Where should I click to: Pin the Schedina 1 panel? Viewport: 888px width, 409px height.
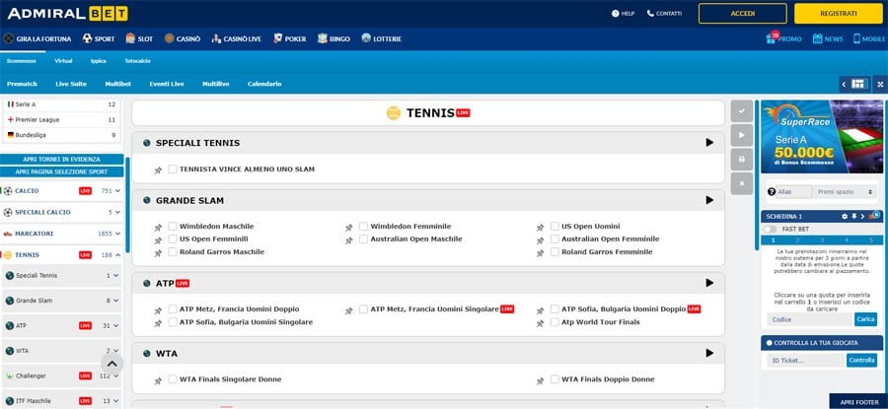point(854,217)
